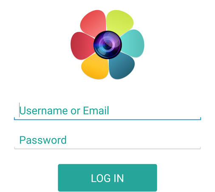Click the turquoise petal of the flower logo

pos(133,43)
